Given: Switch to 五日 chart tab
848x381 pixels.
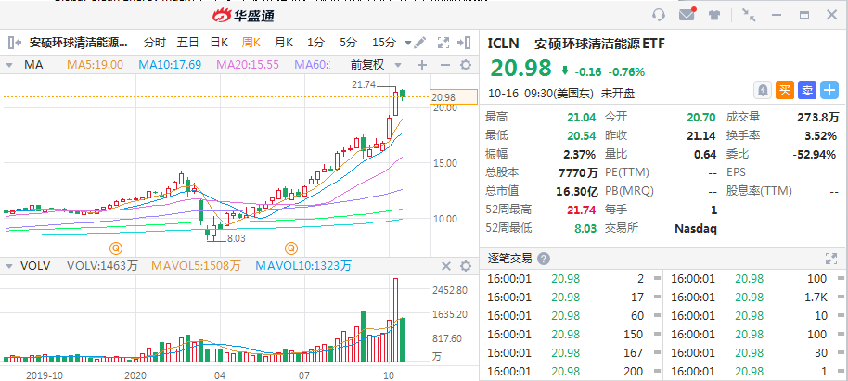Looking at the screenshot, I should click(187, 42).
